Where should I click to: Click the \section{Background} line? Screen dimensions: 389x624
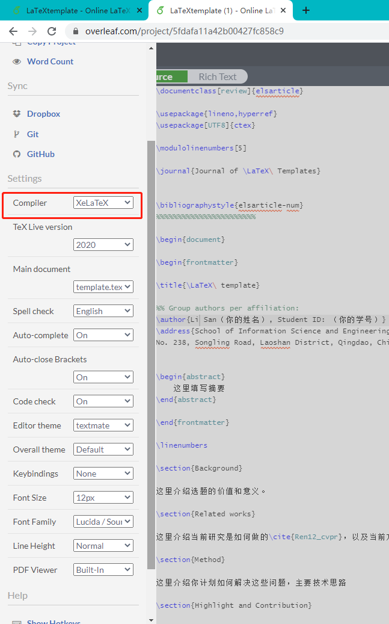point(199,468)
